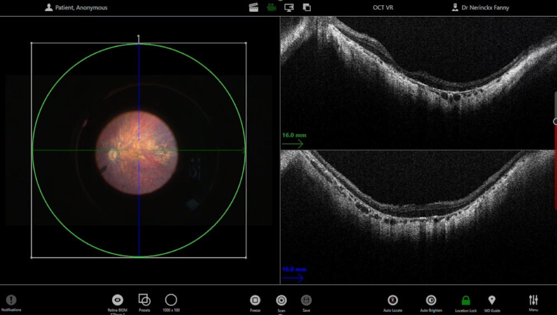The width and height of the screenshot is (557, 315).
Task: Freeze the live OCT image
Action: [255, 300]
